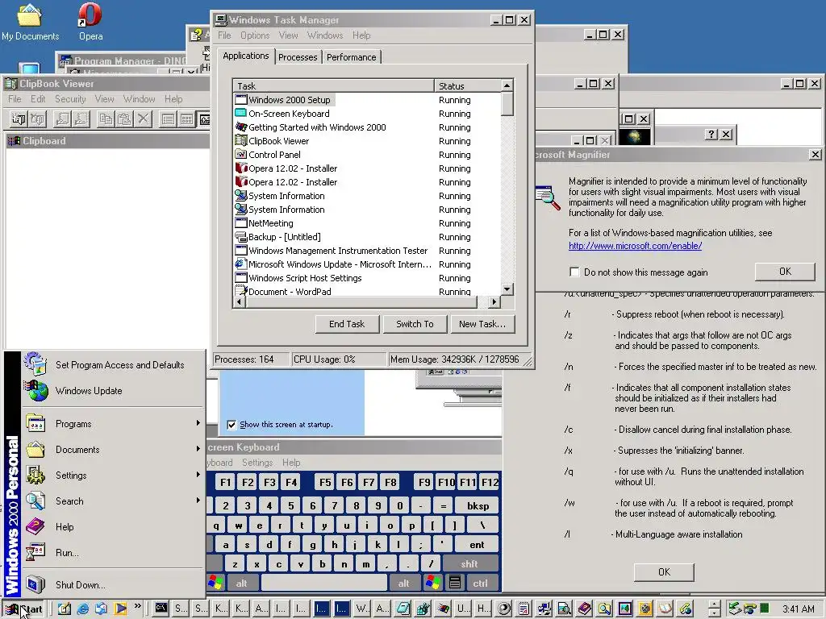The image size is (826, 619).
Task: Click New Task... button
Action: pyautogui.click(x=482, y=324)
